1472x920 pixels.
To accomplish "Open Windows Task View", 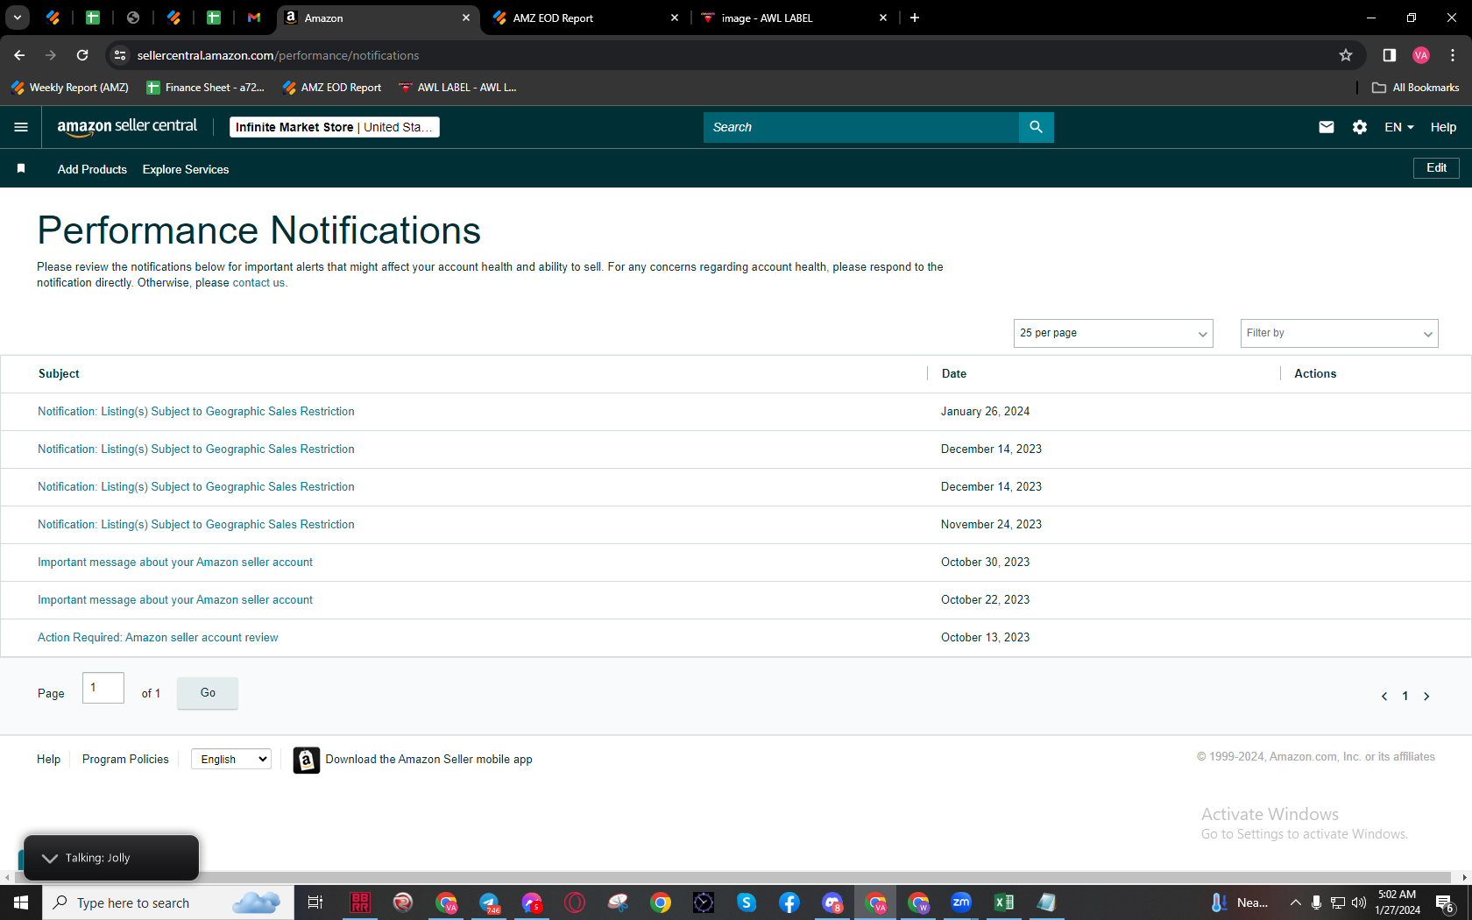I will point(315,902).
